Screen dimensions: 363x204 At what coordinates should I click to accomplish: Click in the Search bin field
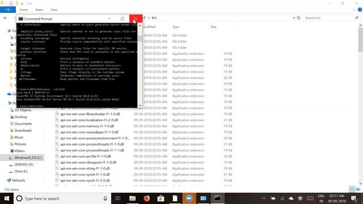pos(329,18)
